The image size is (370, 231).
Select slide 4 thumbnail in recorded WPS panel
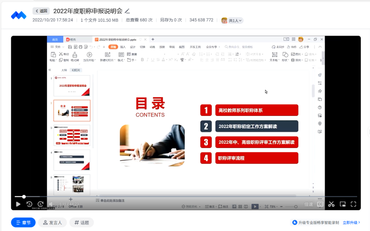[72, 160]
